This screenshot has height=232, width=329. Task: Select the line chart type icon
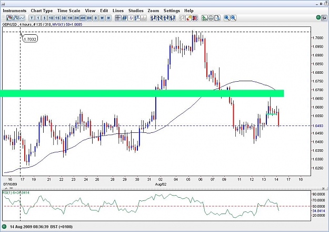click(22, 18)
